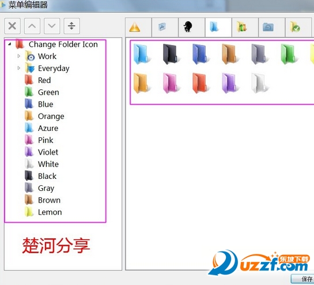The height and width of the screenshot is (285, 314).
Task: Pick the green folder icon in gallery
Action: click(x=289, y=54)
